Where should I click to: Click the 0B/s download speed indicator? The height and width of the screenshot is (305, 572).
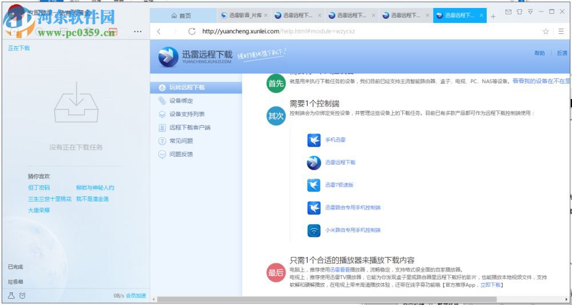[119, 295]
